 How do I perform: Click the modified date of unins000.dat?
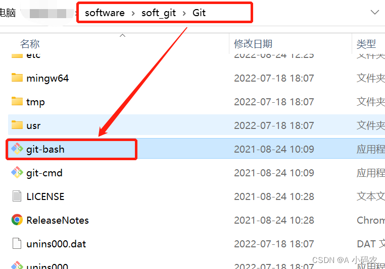(x=274, y=244)
